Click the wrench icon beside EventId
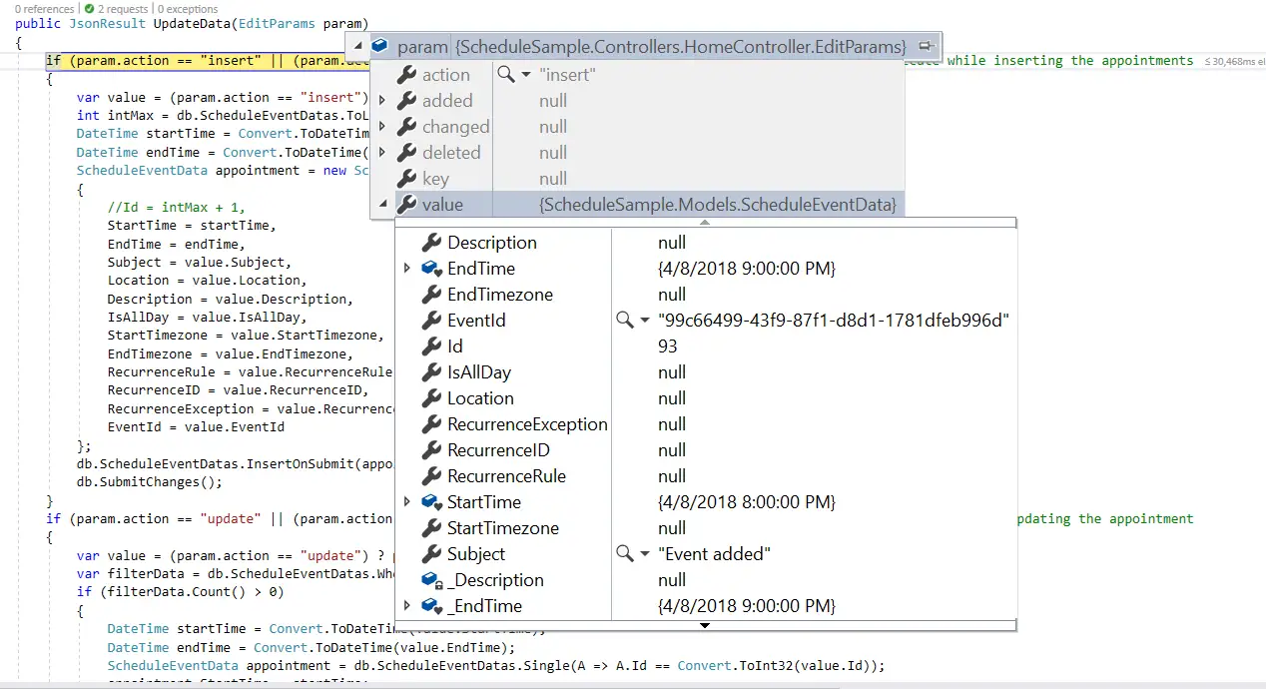This screenshot has height=689, width=1266. 431,321
